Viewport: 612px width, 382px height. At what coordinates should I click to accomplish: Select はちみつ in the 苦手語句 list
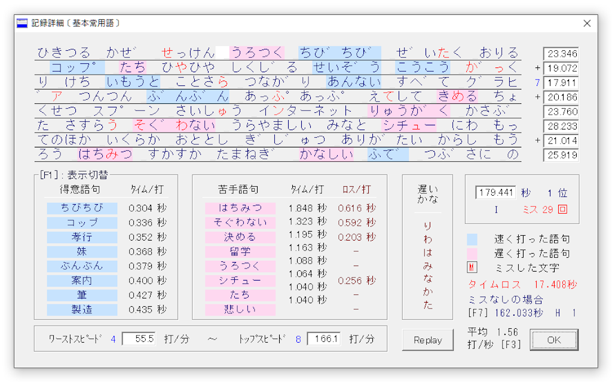(x=240, y=208)
